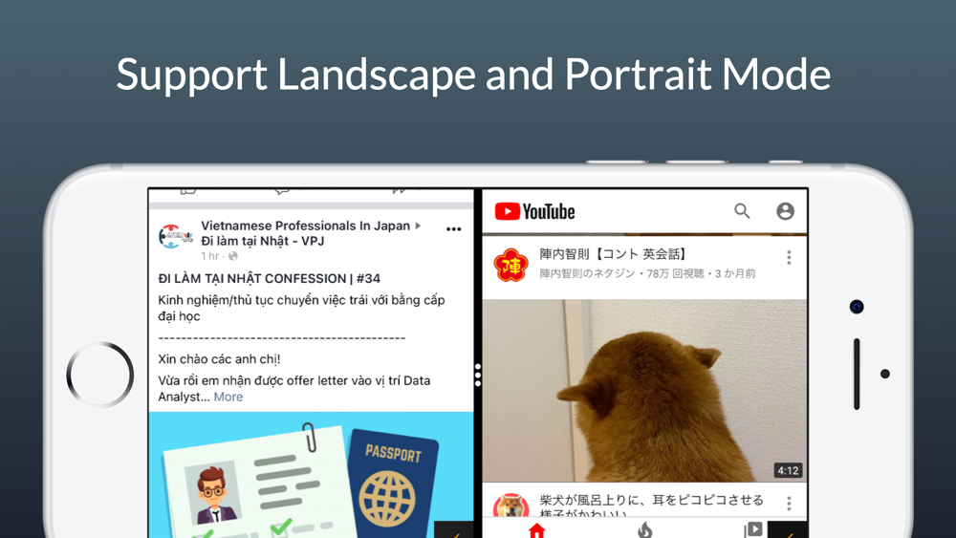Tap the iPhone home button
The height and width of the screenshot is (538, 956).
(x=100, y=374)
